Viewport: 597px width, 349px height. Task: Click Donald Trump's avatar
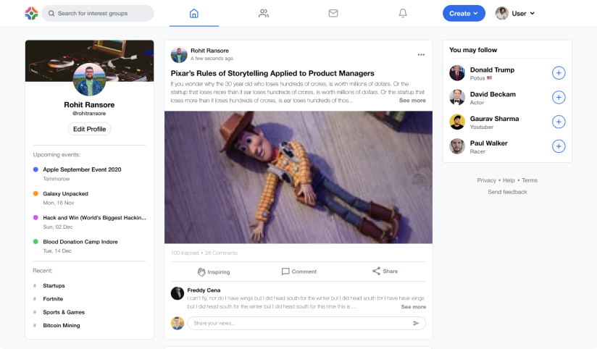point(457,73)
